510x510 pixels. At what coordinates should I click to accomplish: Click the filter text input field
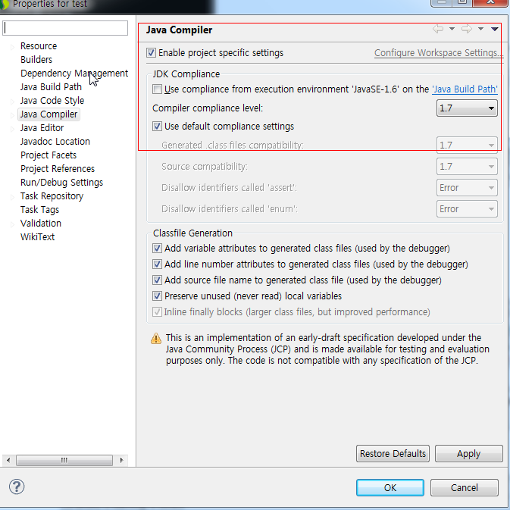(x=65, y=28)
